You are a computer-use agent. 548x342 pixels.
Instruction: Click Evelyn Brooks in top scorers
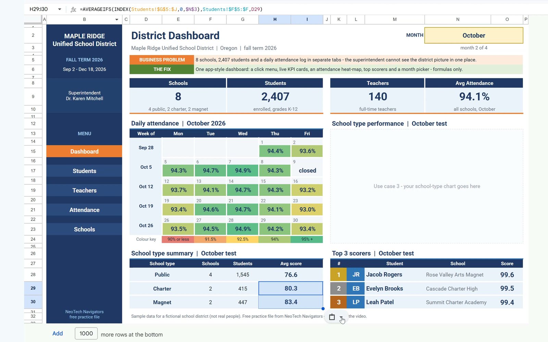tap(384, 289)
